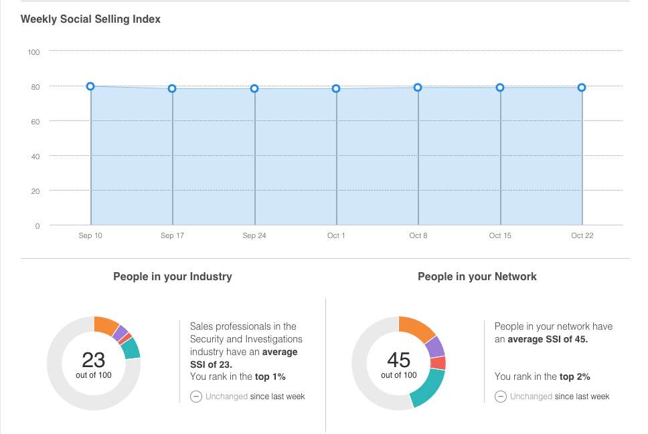Select the Oct 15 chart data point

[500, 88]
